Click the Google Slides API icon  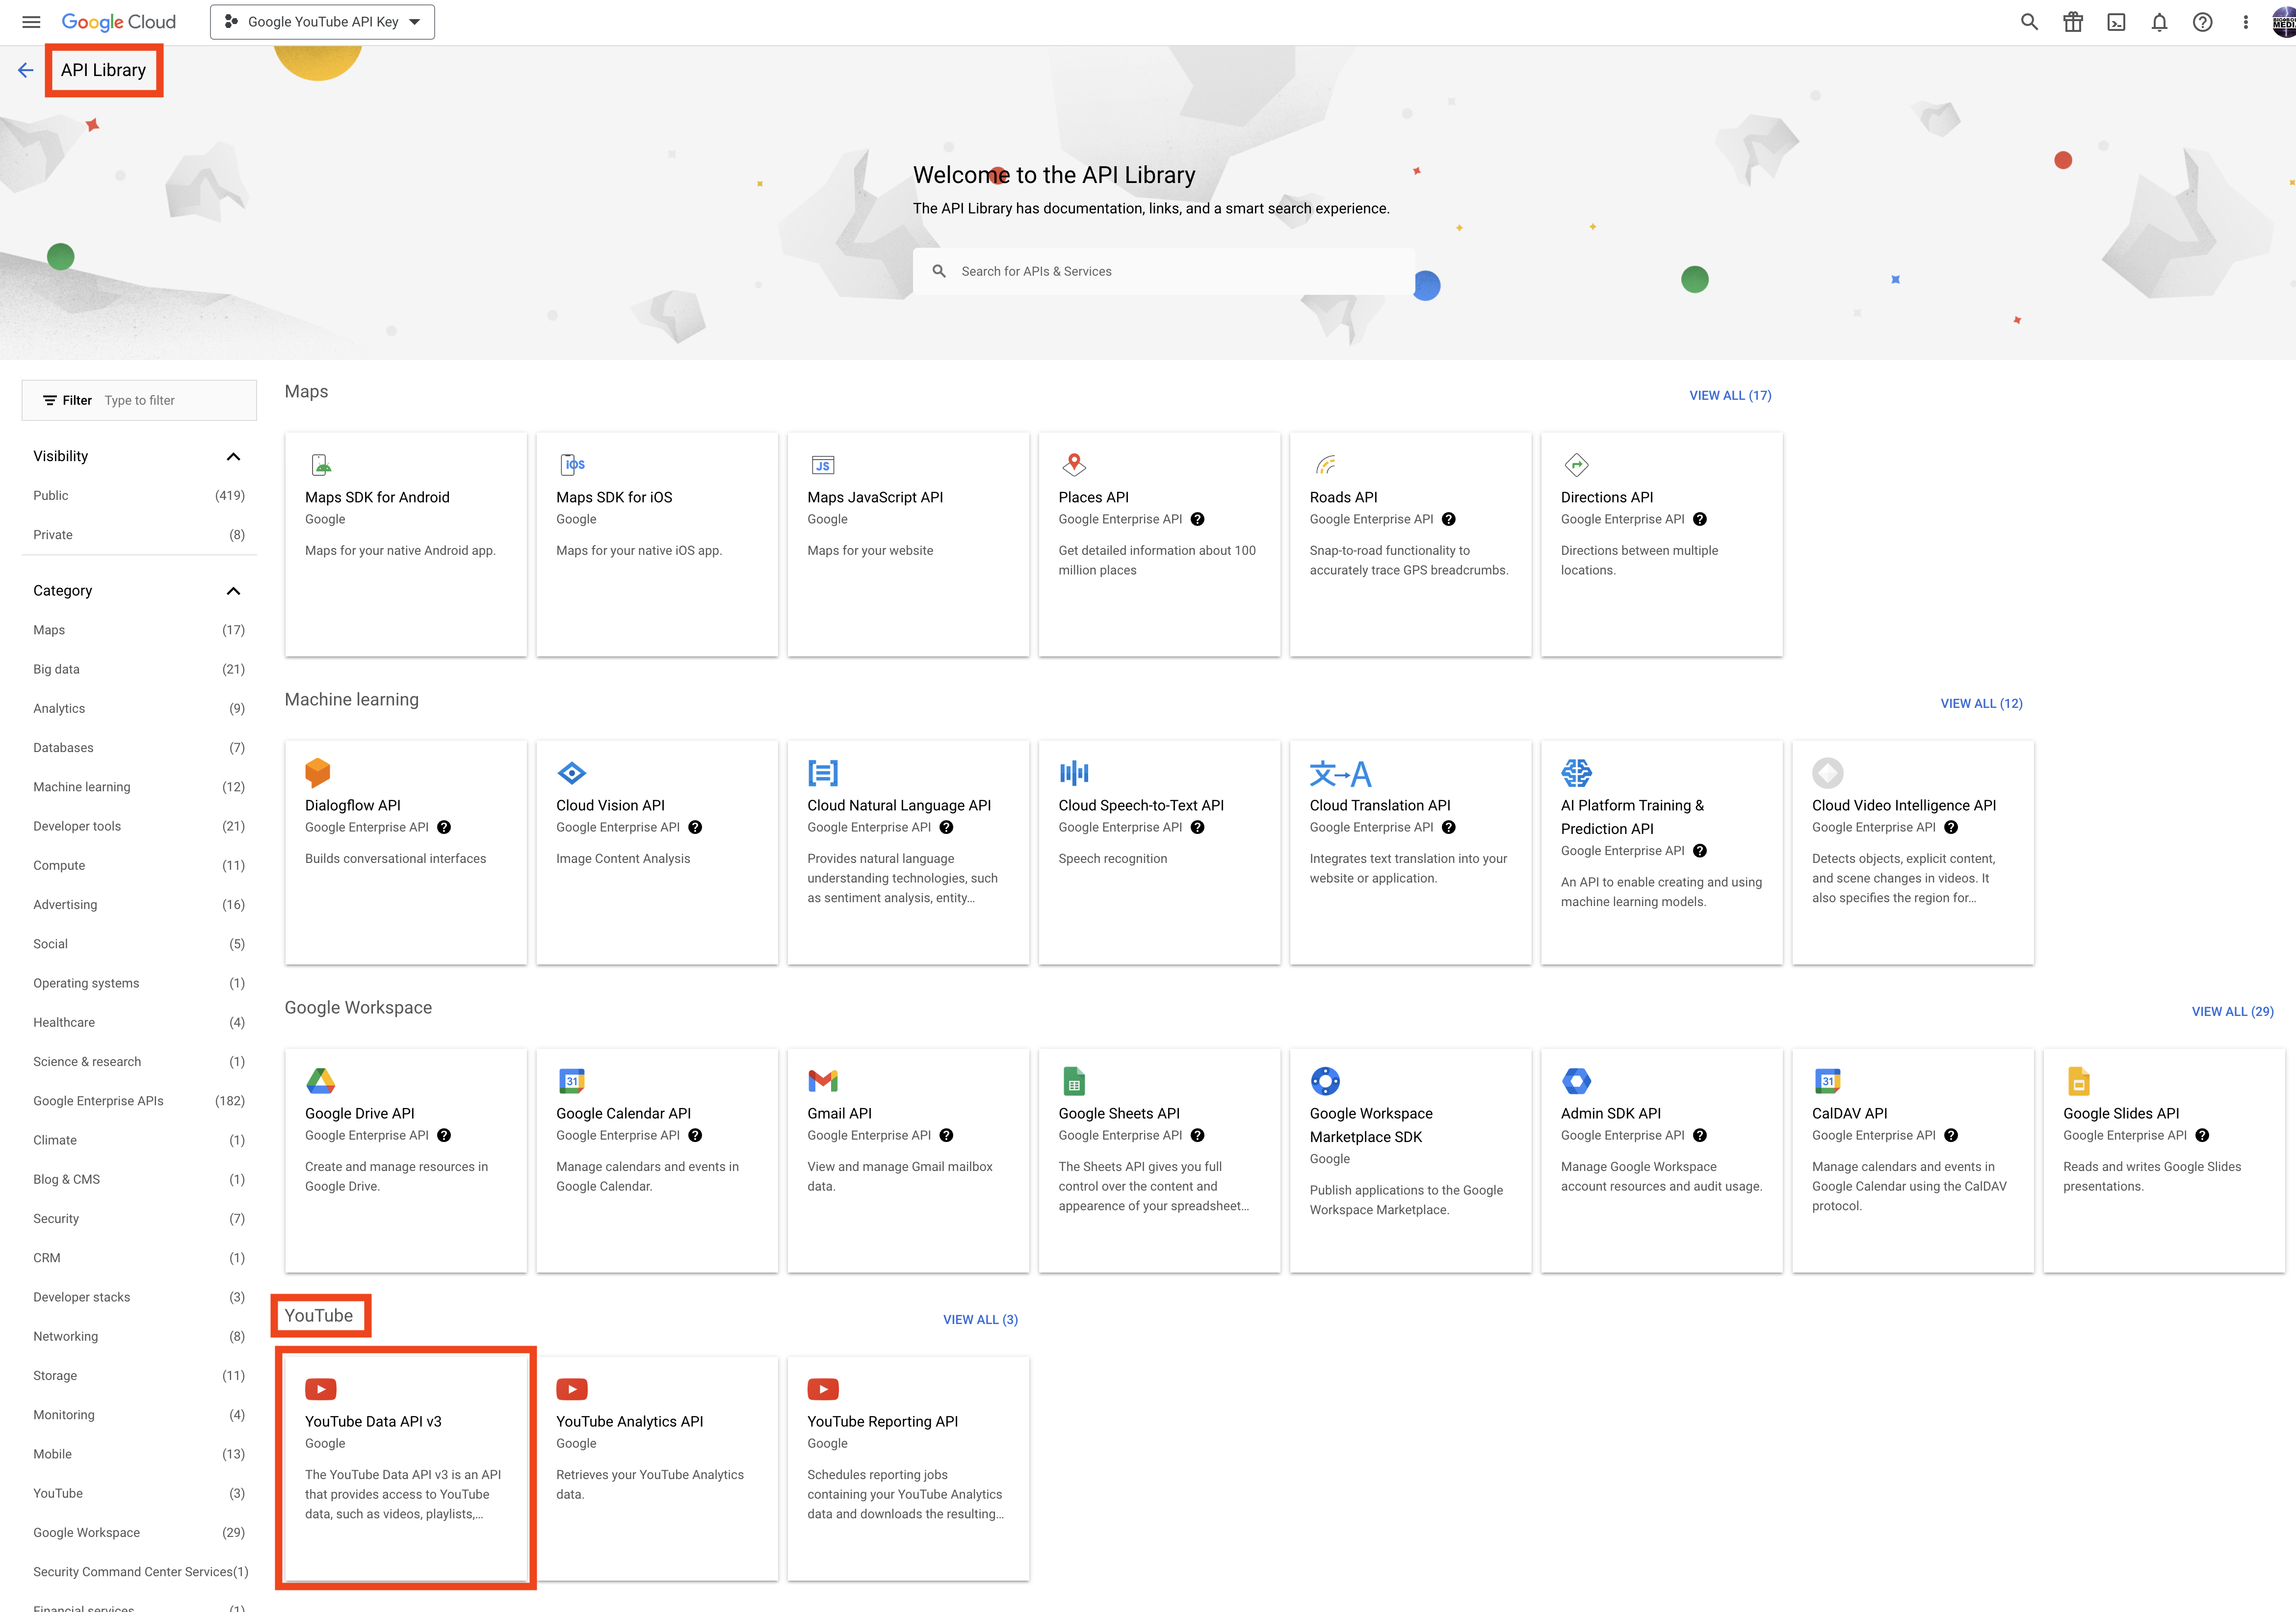(2078, 1080)
